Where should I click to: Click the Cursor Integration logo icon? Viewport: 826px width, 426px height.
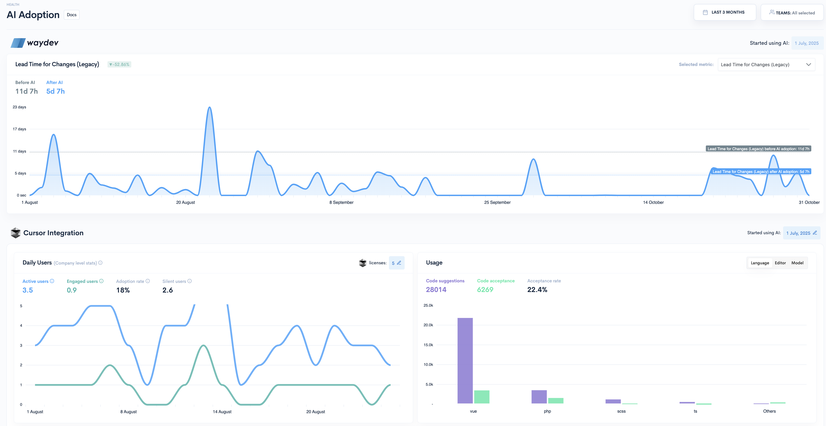coord(15,233)
